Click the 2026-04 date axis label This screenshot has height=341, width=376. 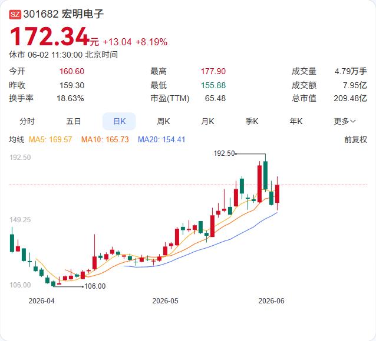point(41,301)
